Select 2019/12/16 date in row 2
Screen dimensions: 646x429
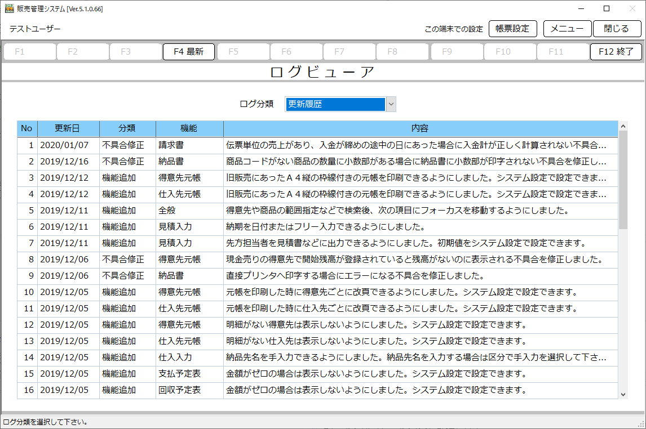click(x=68, y=162)
